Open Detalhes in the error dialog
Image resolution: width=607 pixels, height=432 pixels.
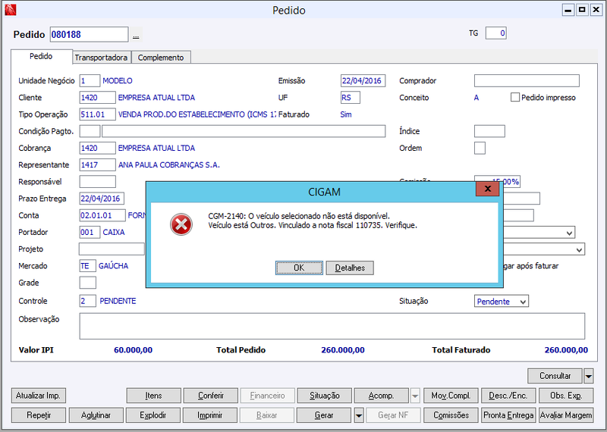pyautogui.click(x=350, y=268)
